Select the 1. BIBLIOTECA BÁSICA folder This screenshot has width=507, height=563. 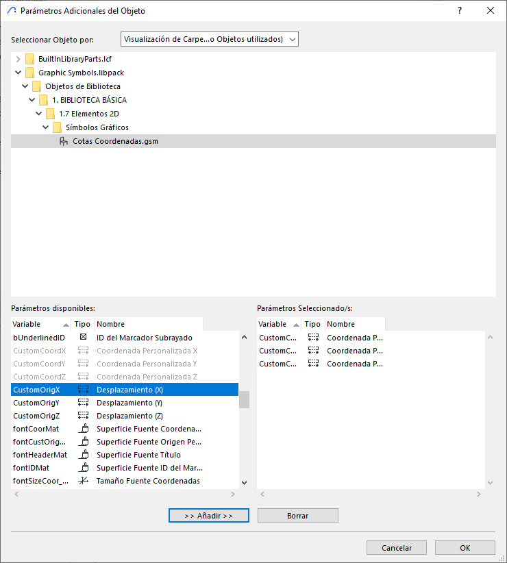tap(89, 100)
